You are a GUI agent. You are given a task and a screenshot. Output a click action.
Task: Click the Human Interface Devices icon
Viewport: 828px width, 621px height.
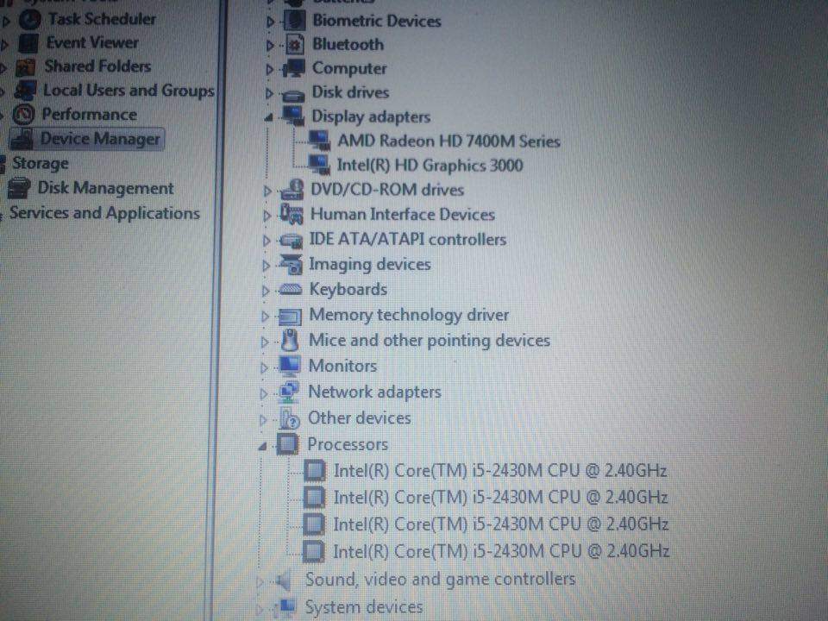[292, 215]
